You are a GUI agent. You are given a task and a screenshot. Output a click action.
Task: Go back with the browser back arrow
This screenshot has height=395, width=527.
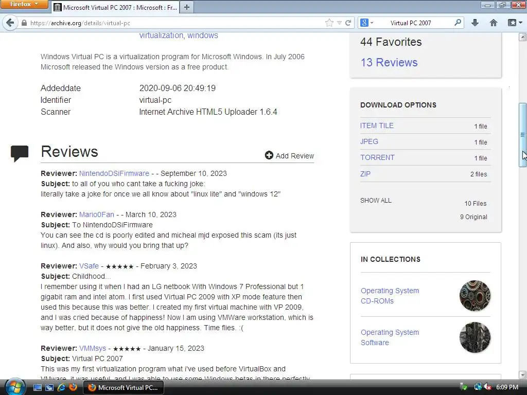(x=10, y=23)
